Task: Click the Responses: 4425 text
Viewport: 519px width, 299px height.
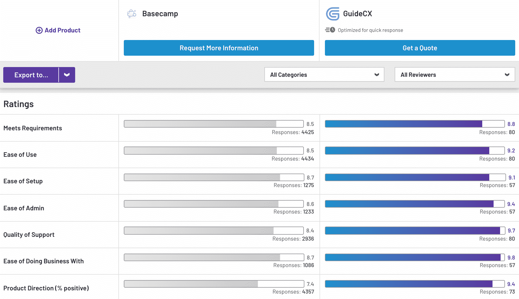Action: pyautogui.click(x=293, y=132)
